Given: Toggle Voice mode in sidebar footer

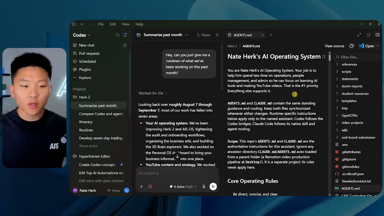Looking at the screenshot, I should pyautogui.click(x=114, y=190).
